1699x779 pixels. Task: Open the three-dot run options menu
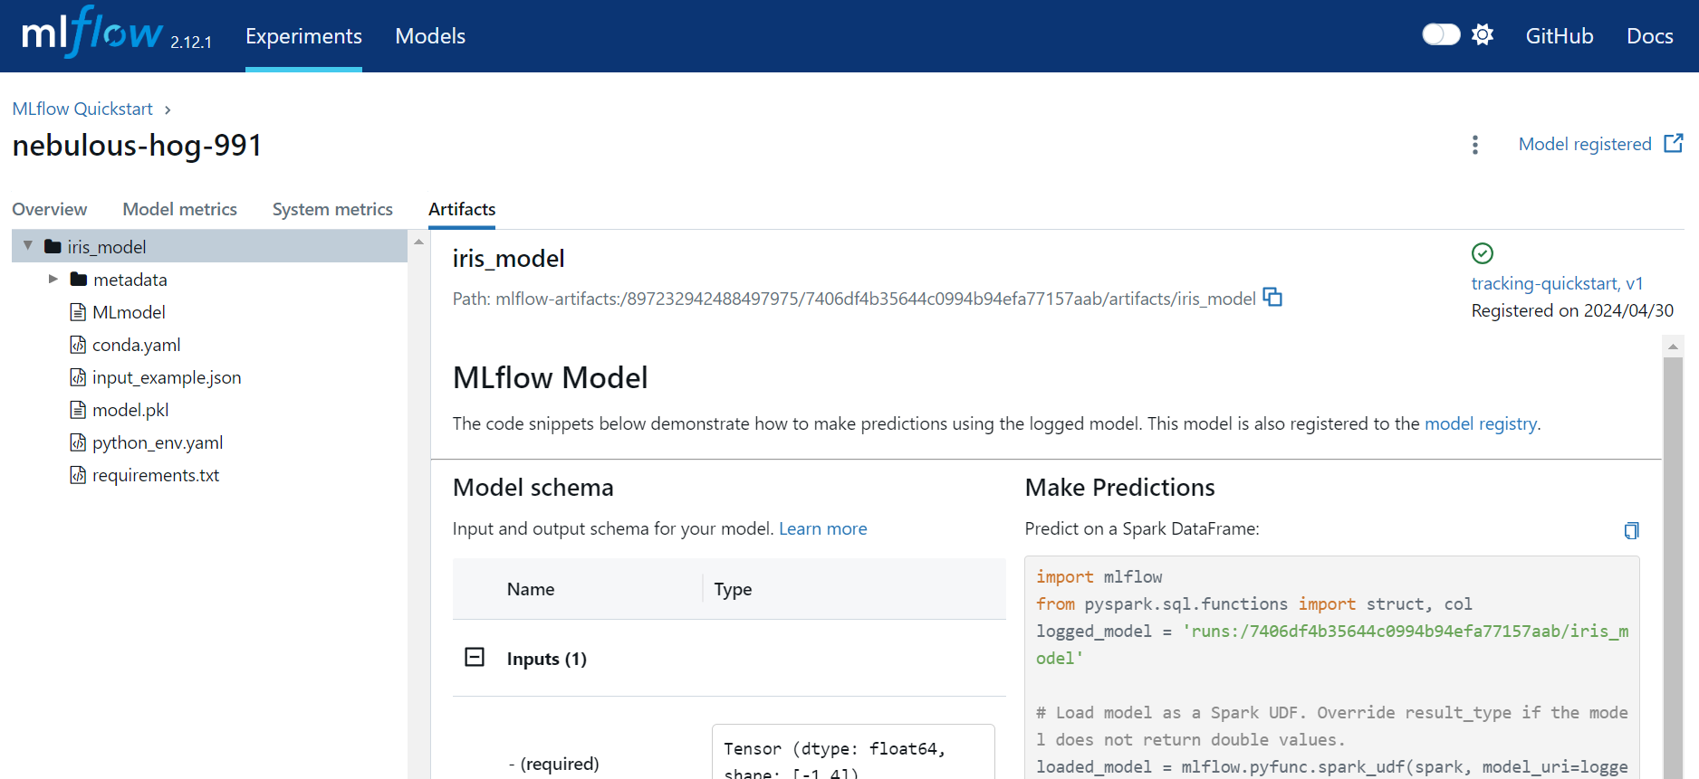click(1475, 145)
